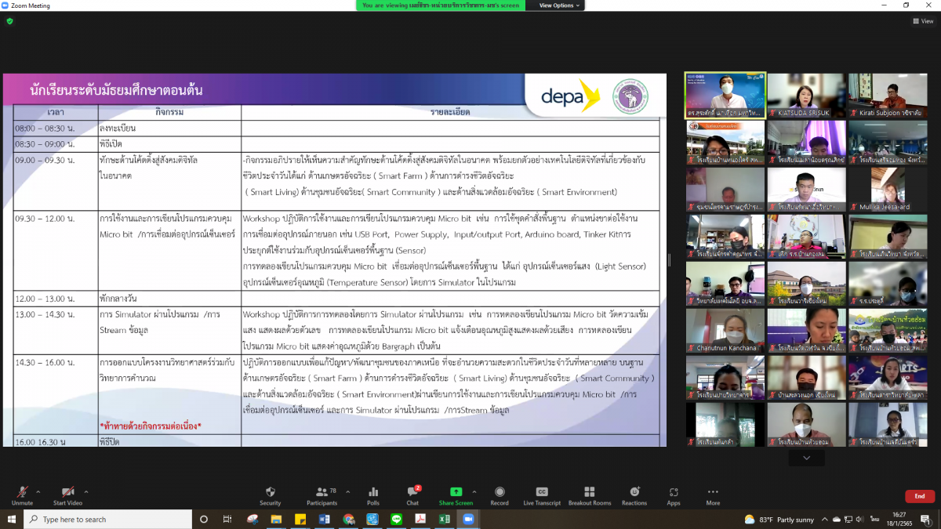Viewport: 941px width, 529px height.
Task: Open the Reactions smiley menu
Action: coord(634,495)
